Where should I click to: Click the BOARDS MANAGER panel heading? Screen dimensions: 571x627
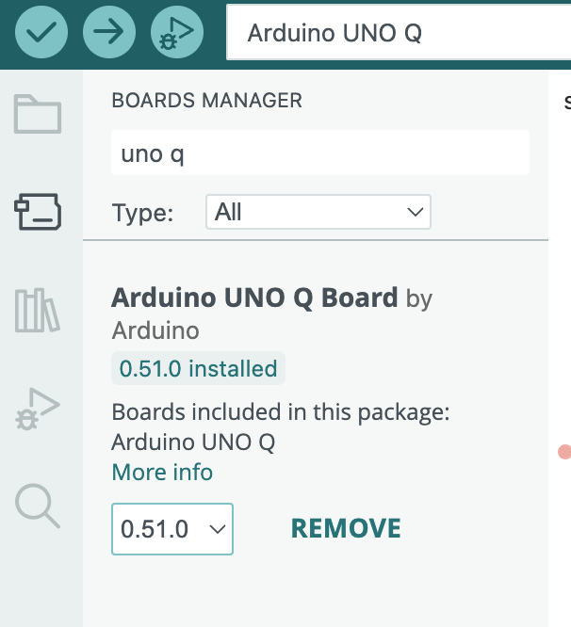(206, 100)
